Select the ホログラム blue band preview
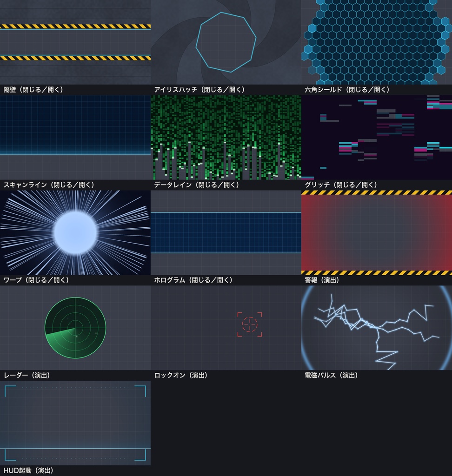 point(226,232)
